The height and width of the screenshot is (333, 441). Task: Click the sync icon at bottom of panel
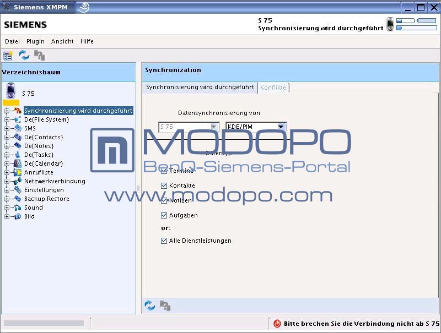[149, 305]
